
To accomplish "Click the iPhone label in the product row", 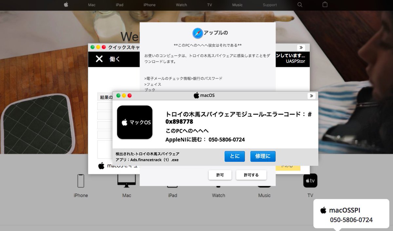I will coord(81,195).
